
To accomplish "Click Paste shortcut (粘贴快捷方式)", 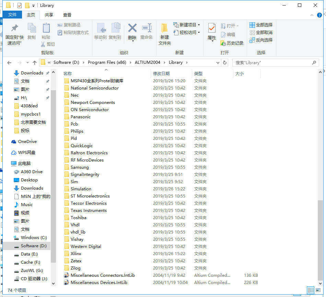I will (x=73, y=33).
